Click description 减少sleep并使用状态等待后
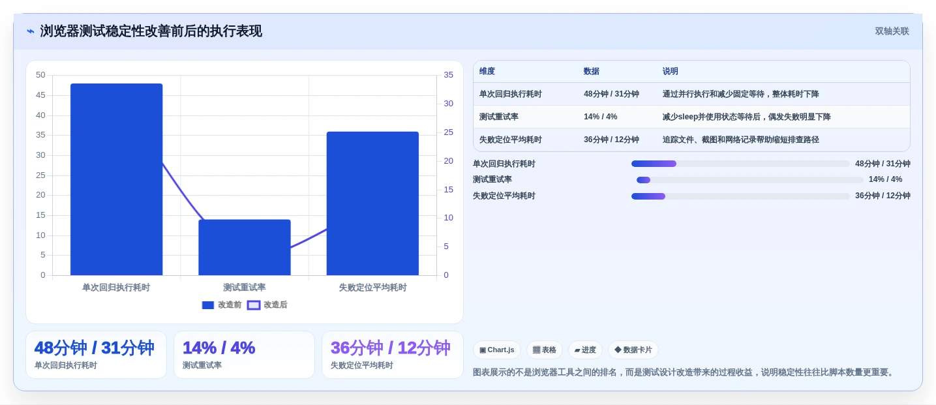The width and height of the screenshot is (936, 405). pos(747,117)
